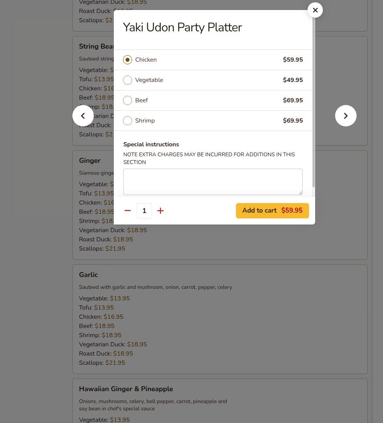Focus the Special instructions text area

[x=213, y=182]
